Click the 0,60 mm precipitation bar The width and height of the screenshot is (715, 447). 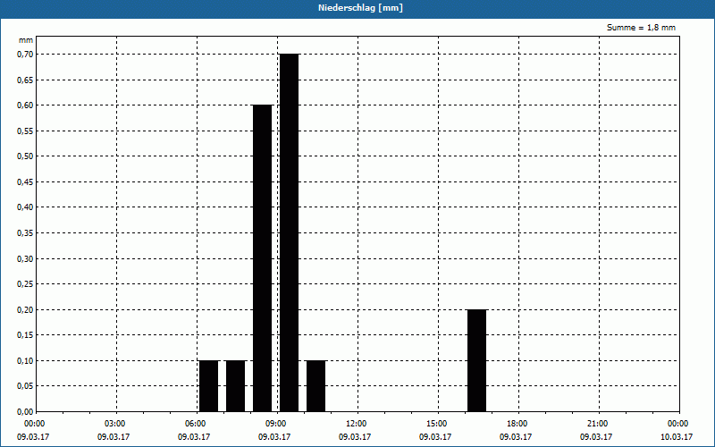(x=262, y=258)
